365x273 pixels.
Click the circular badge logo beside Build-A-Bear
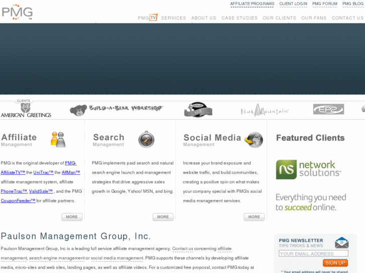(x=198, y=109)
